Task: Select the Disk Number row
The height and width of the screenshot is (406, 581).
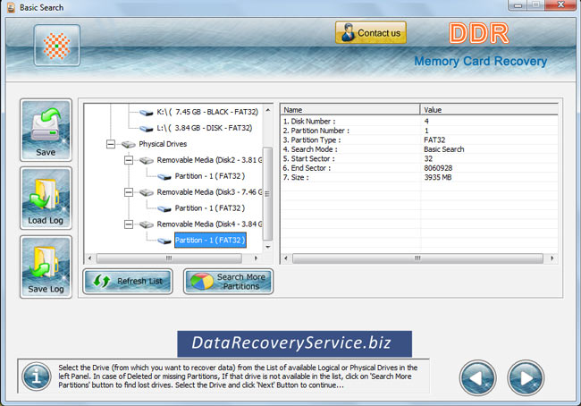Action: pyautogui.click(x=419, y=122)
